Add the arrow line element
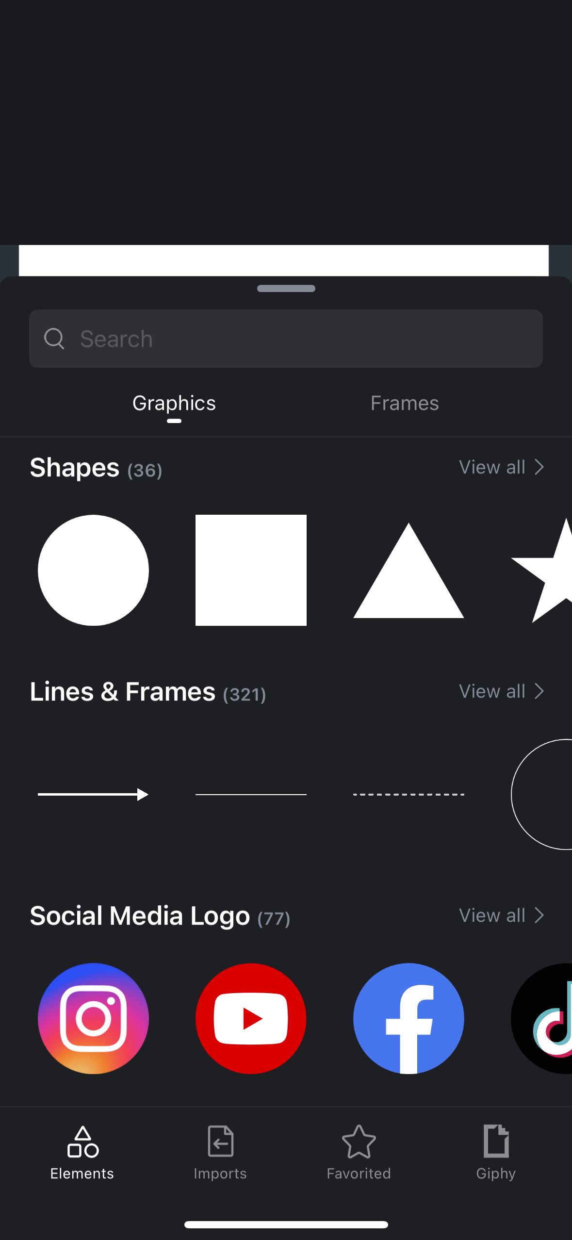 click(93, 794)
